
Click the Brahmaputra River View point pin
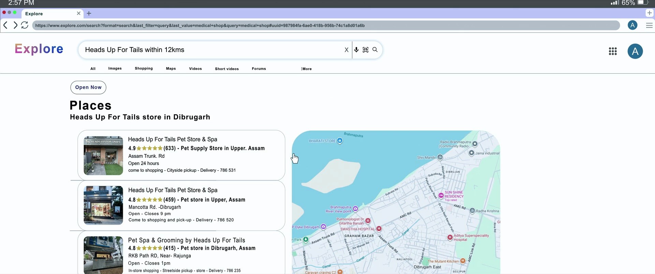pyautogui.click(x=355, y=209)
